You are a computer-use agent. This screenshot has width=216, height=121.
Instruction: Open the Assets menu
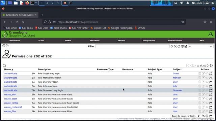pos(68,41)
